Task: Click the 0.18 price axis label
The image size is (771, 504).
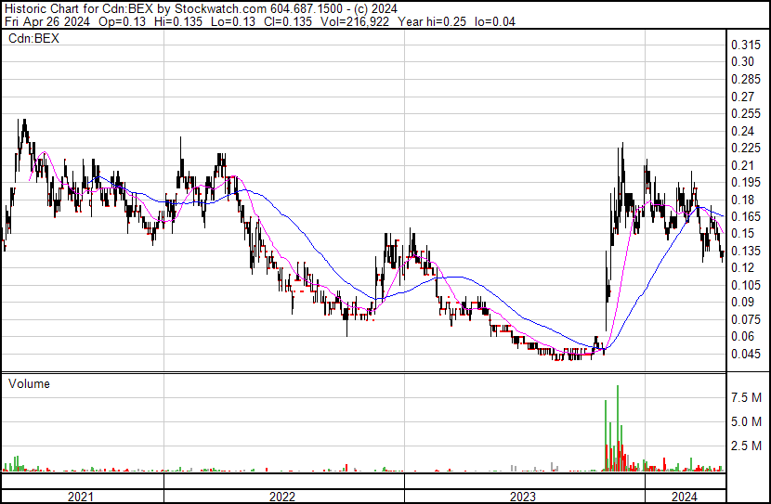Action: (x=742, y=200)
